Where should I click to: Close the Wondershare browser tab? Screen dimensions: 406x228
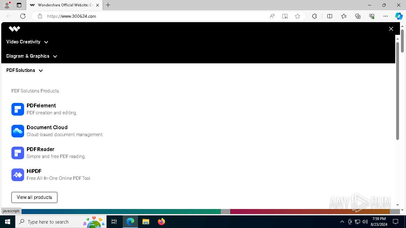[98, 5]
